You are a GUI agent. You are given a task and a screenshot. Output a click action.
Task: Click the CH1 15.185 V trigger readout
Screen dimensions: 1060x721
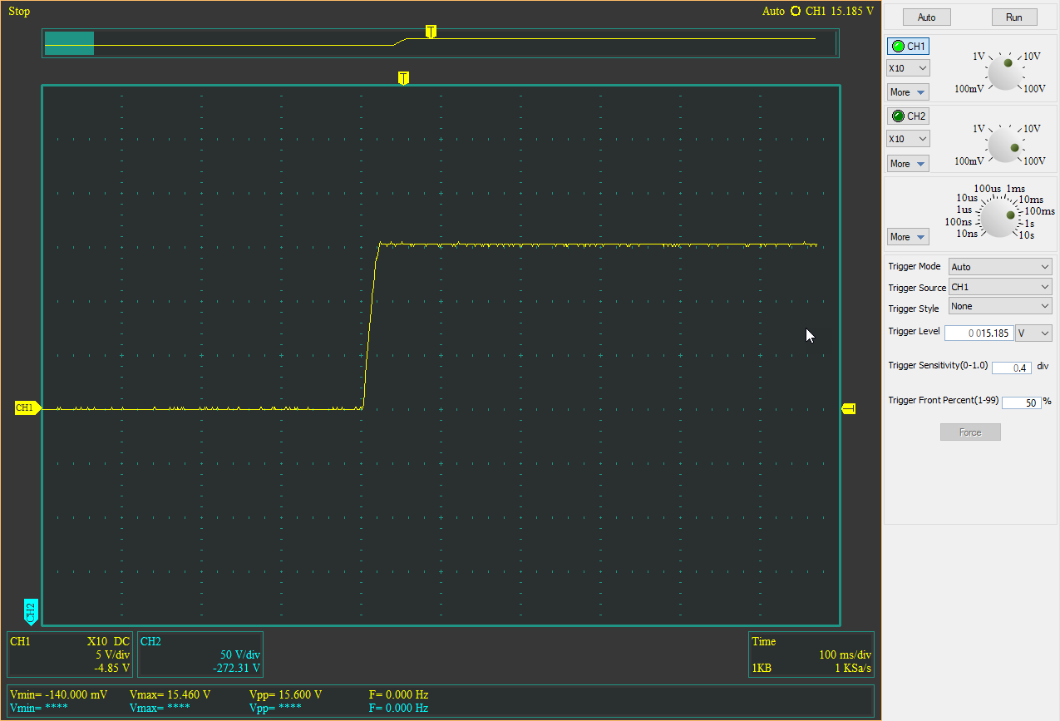coord(840,12)
